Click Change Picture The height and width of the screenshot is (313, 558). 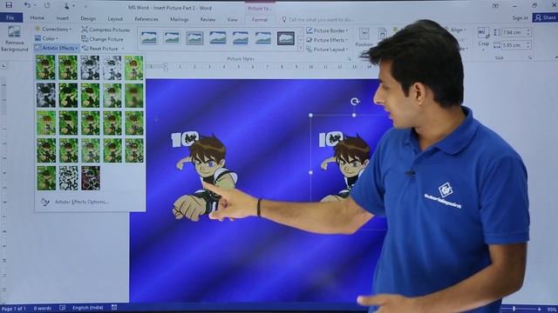(x=103, y=39)
